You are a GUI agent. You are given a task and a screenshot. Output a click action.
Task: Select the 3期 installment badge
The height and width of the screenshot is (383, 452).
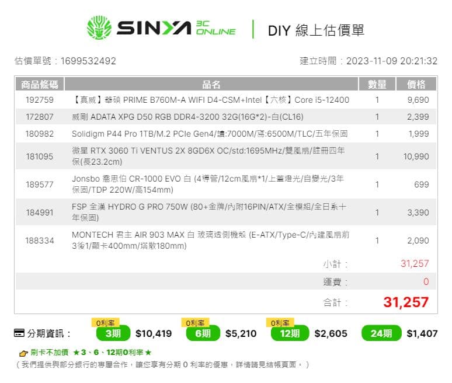pyautogui.click(x=113, y=333)
